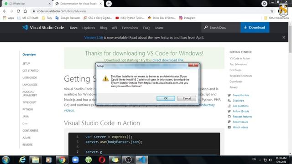Viewport: 292px width, 164px height.
Task: Open the FAQ menu item
Action: pyautogui.click(x=146, y=28)
